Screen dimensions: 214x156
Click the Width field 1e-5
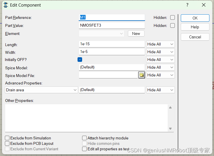pos(112,52)
